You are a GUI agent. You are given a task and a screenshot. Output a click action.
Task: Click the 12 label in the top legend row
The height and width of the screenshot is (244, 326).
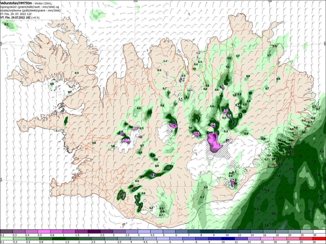(x=240, y=235)
